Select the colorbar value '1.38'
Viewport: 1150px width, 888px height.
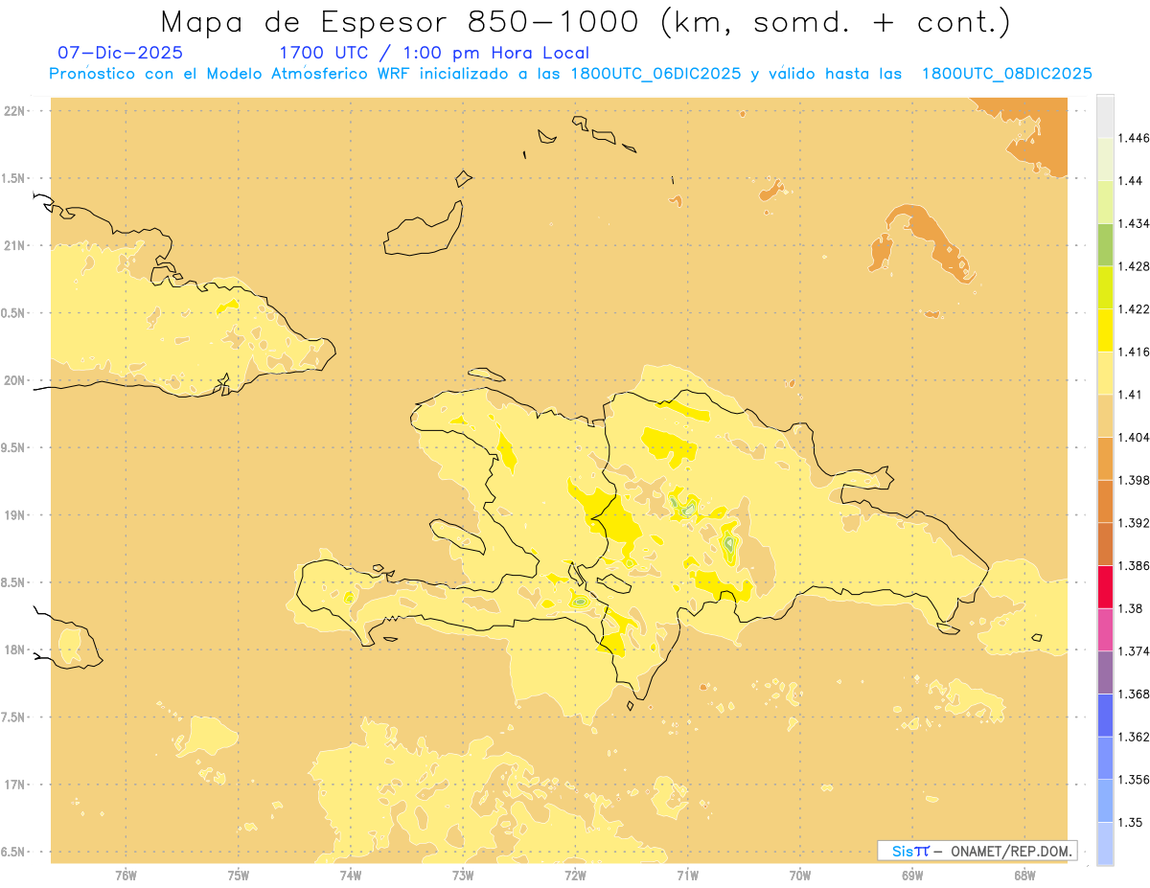coord(1129,608)
